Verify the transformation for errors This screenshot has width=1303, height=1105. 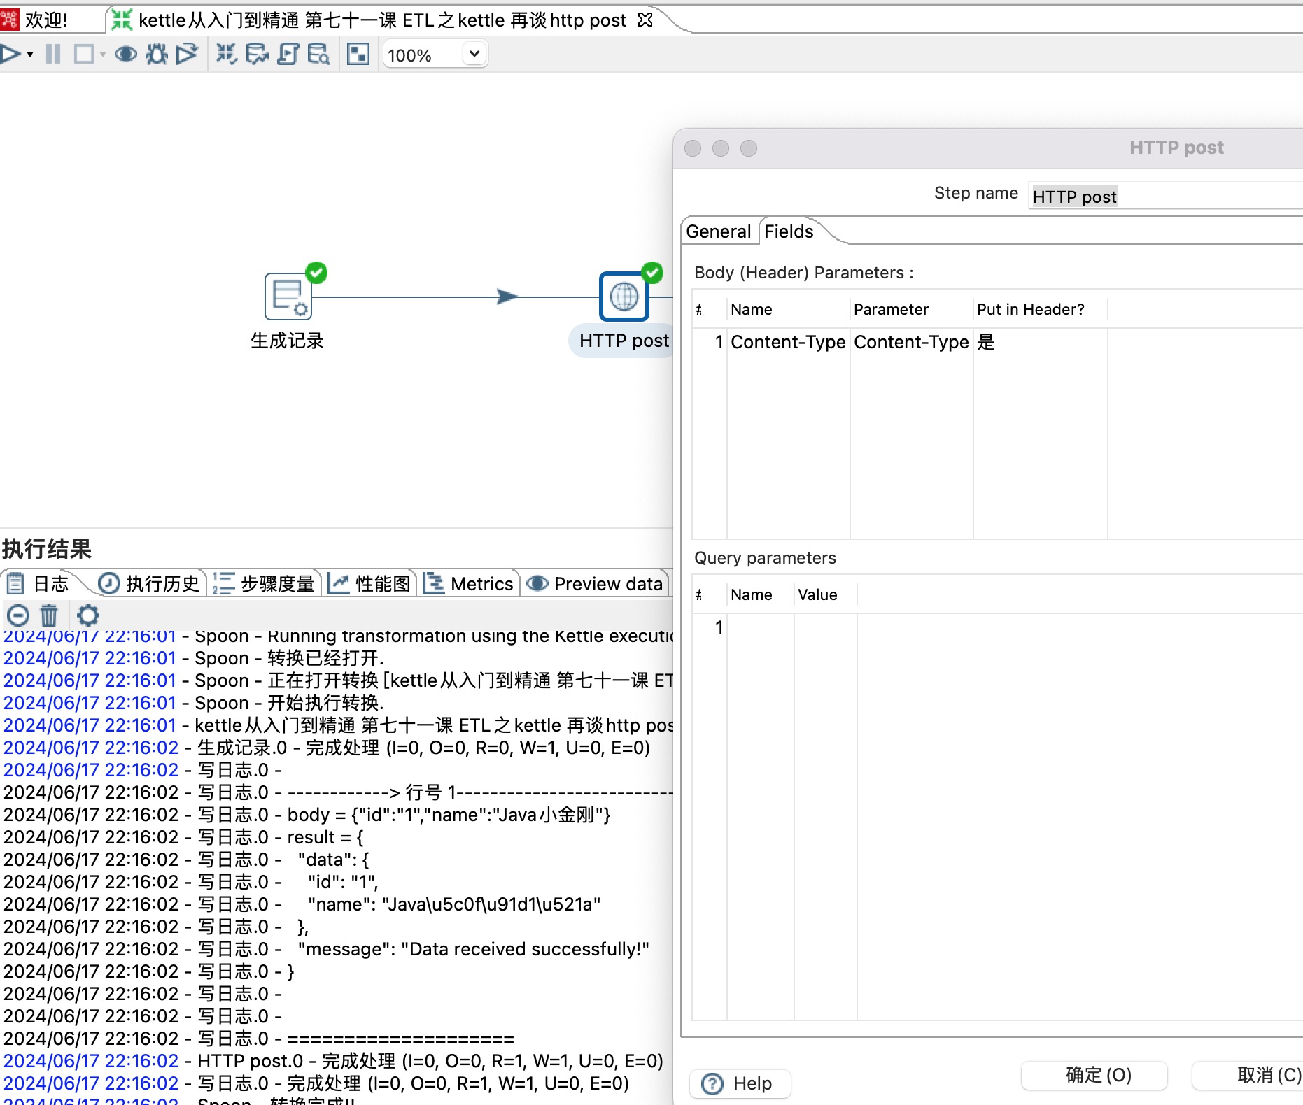[225, 54]
